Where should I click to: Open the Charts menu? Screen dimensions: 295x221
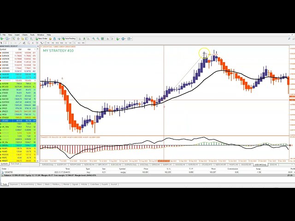[25, 35]
